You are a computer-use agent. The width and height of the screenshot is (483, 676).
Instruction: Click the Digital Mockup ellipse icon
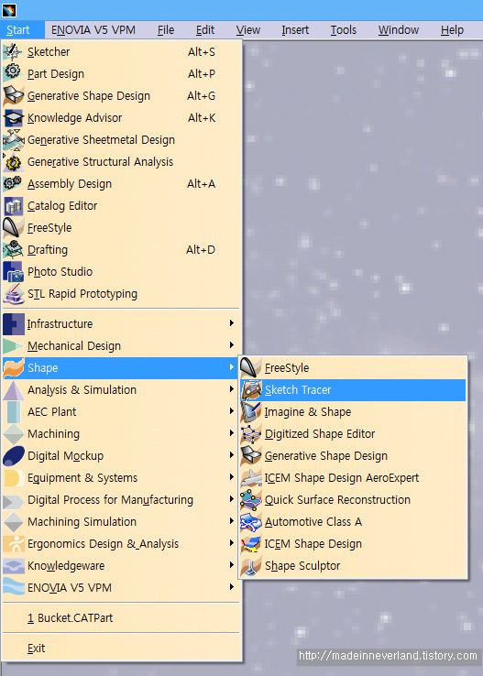tap(14, 456)
